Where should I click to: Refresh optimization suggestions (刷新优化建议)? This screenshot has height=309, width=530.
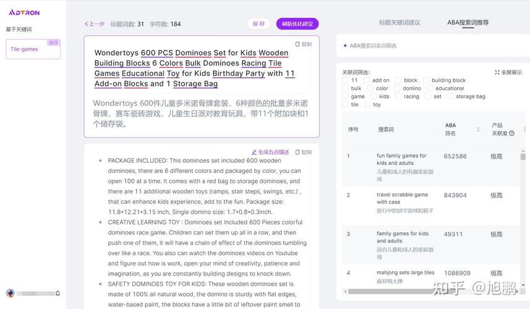[297, 24]
